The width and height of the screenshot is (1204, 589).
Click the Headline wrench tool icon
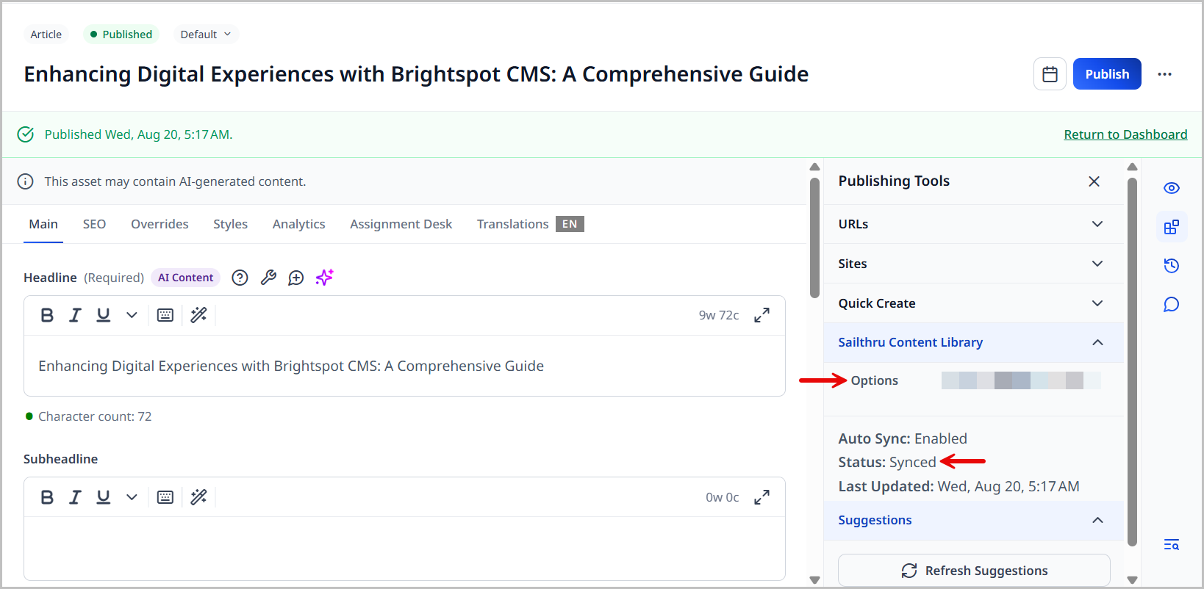[x=268, y=278]
